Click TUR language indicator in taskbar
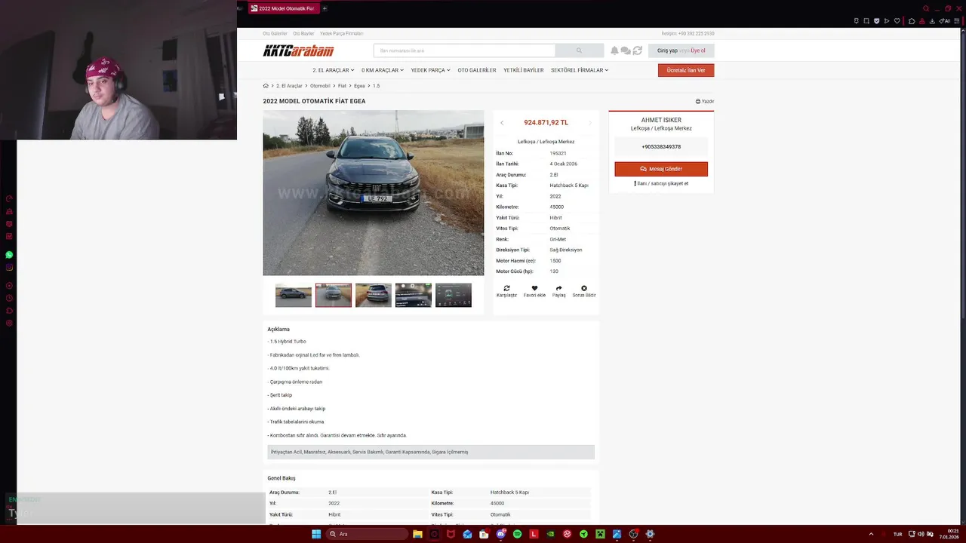 [897, 534]
